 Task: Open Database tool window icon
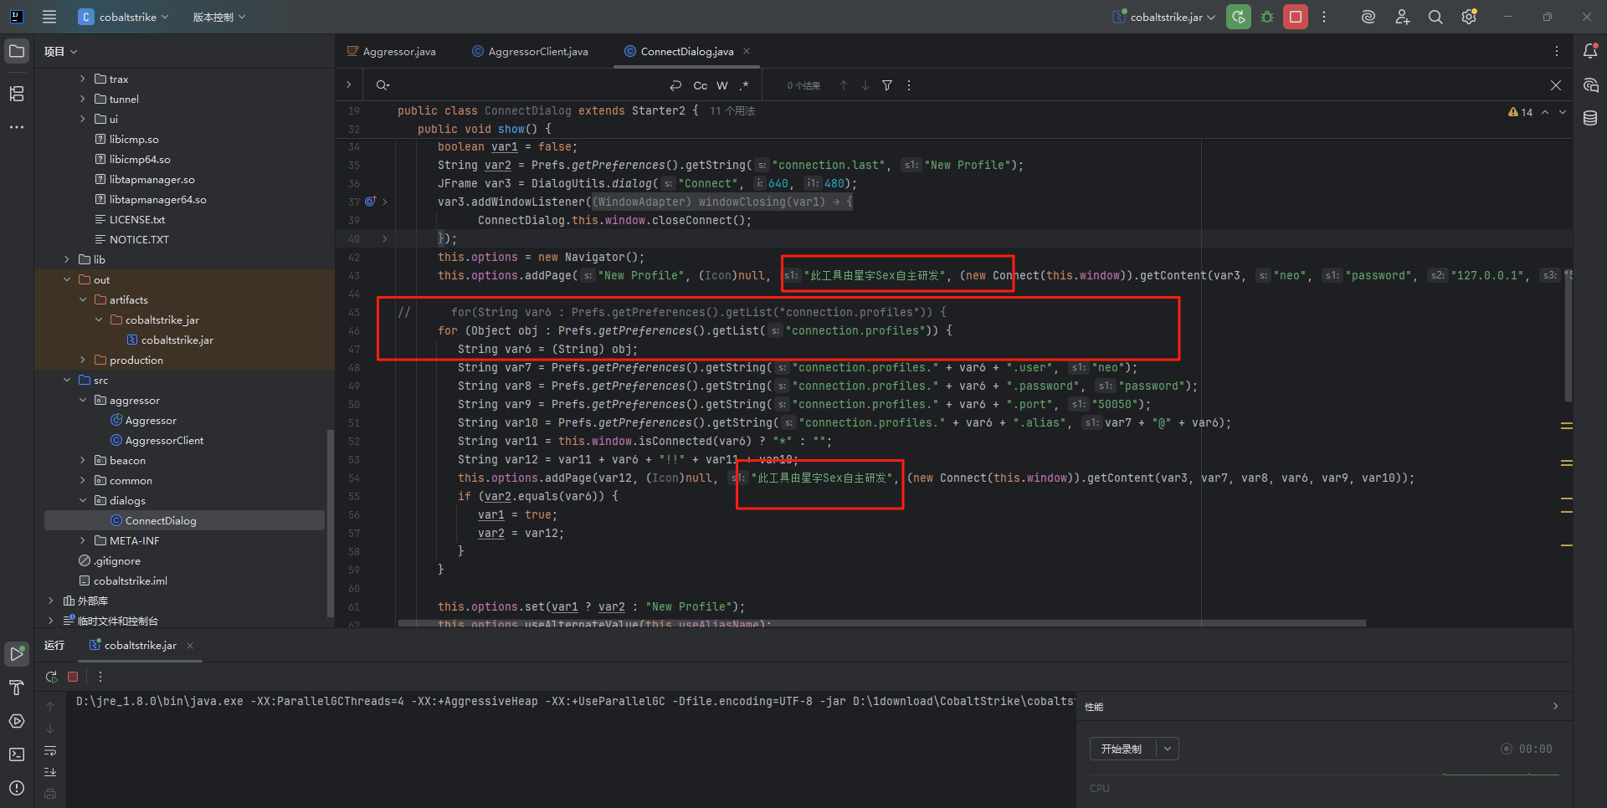(1590, 119)
